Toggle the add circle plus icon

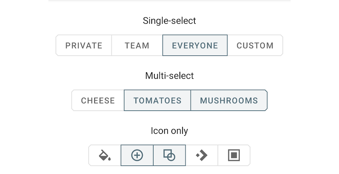point(137,155)
